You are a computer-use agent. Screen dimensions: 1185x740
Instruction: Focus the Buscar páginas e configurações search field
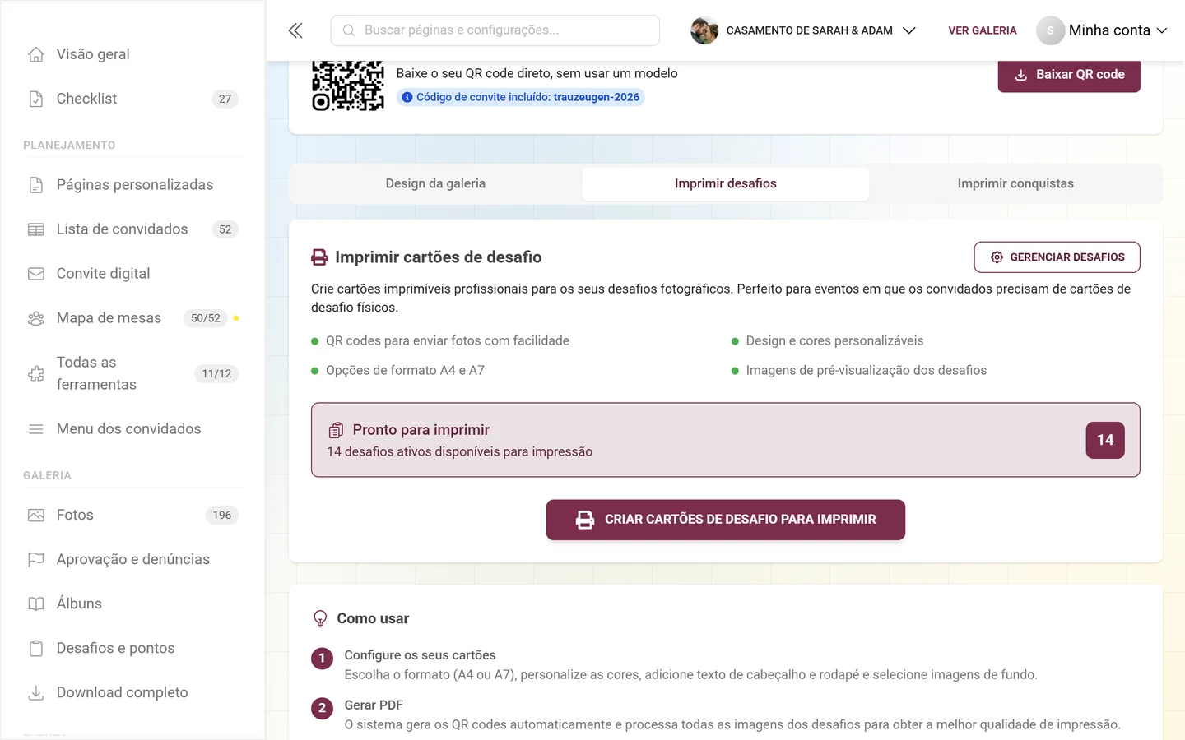click(495, 30)
